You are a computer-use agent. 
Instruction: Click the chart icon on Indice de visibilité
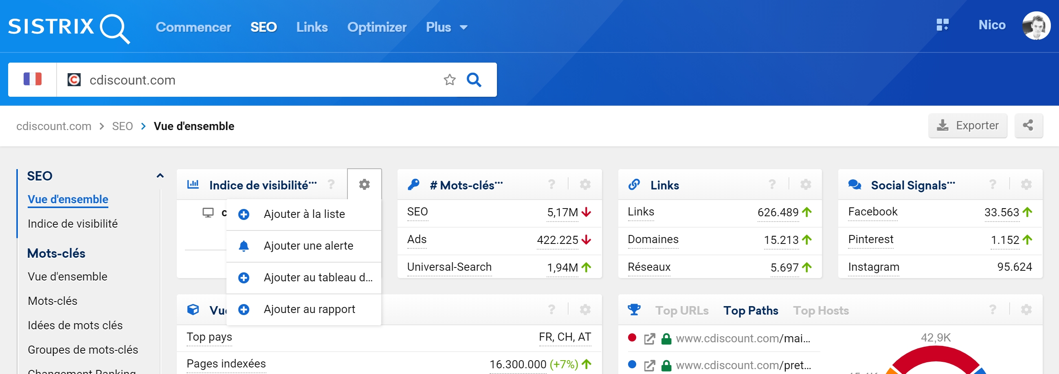[193, 184]
